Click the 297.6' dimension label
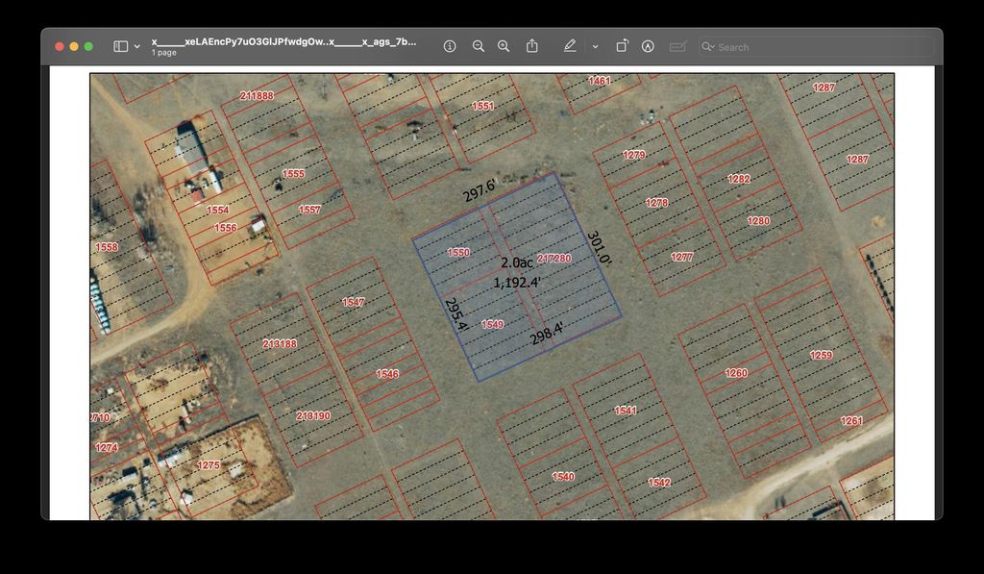Image resolution: width=984 pixels, height=574 pixels. pyautogui.click(x=480, y=190)
